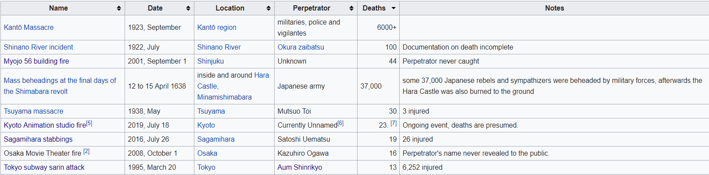The width and height of the screenshot is (709, 175).
Task: Sort table by Perpetrator column arrows
Action: (x=351, y=8)
